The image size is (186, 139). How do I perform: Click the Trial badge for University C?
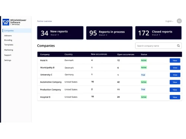143,75
